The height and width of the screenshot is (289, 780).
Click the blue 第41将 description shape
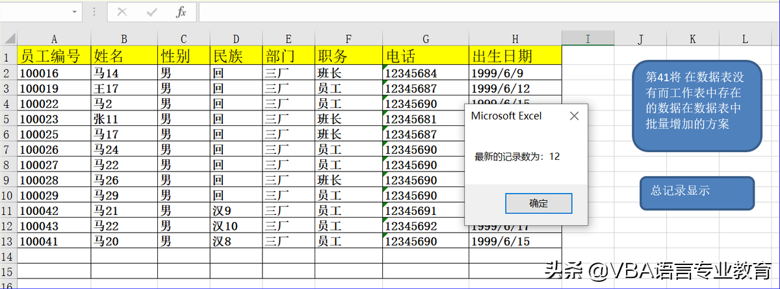(697, 105)
